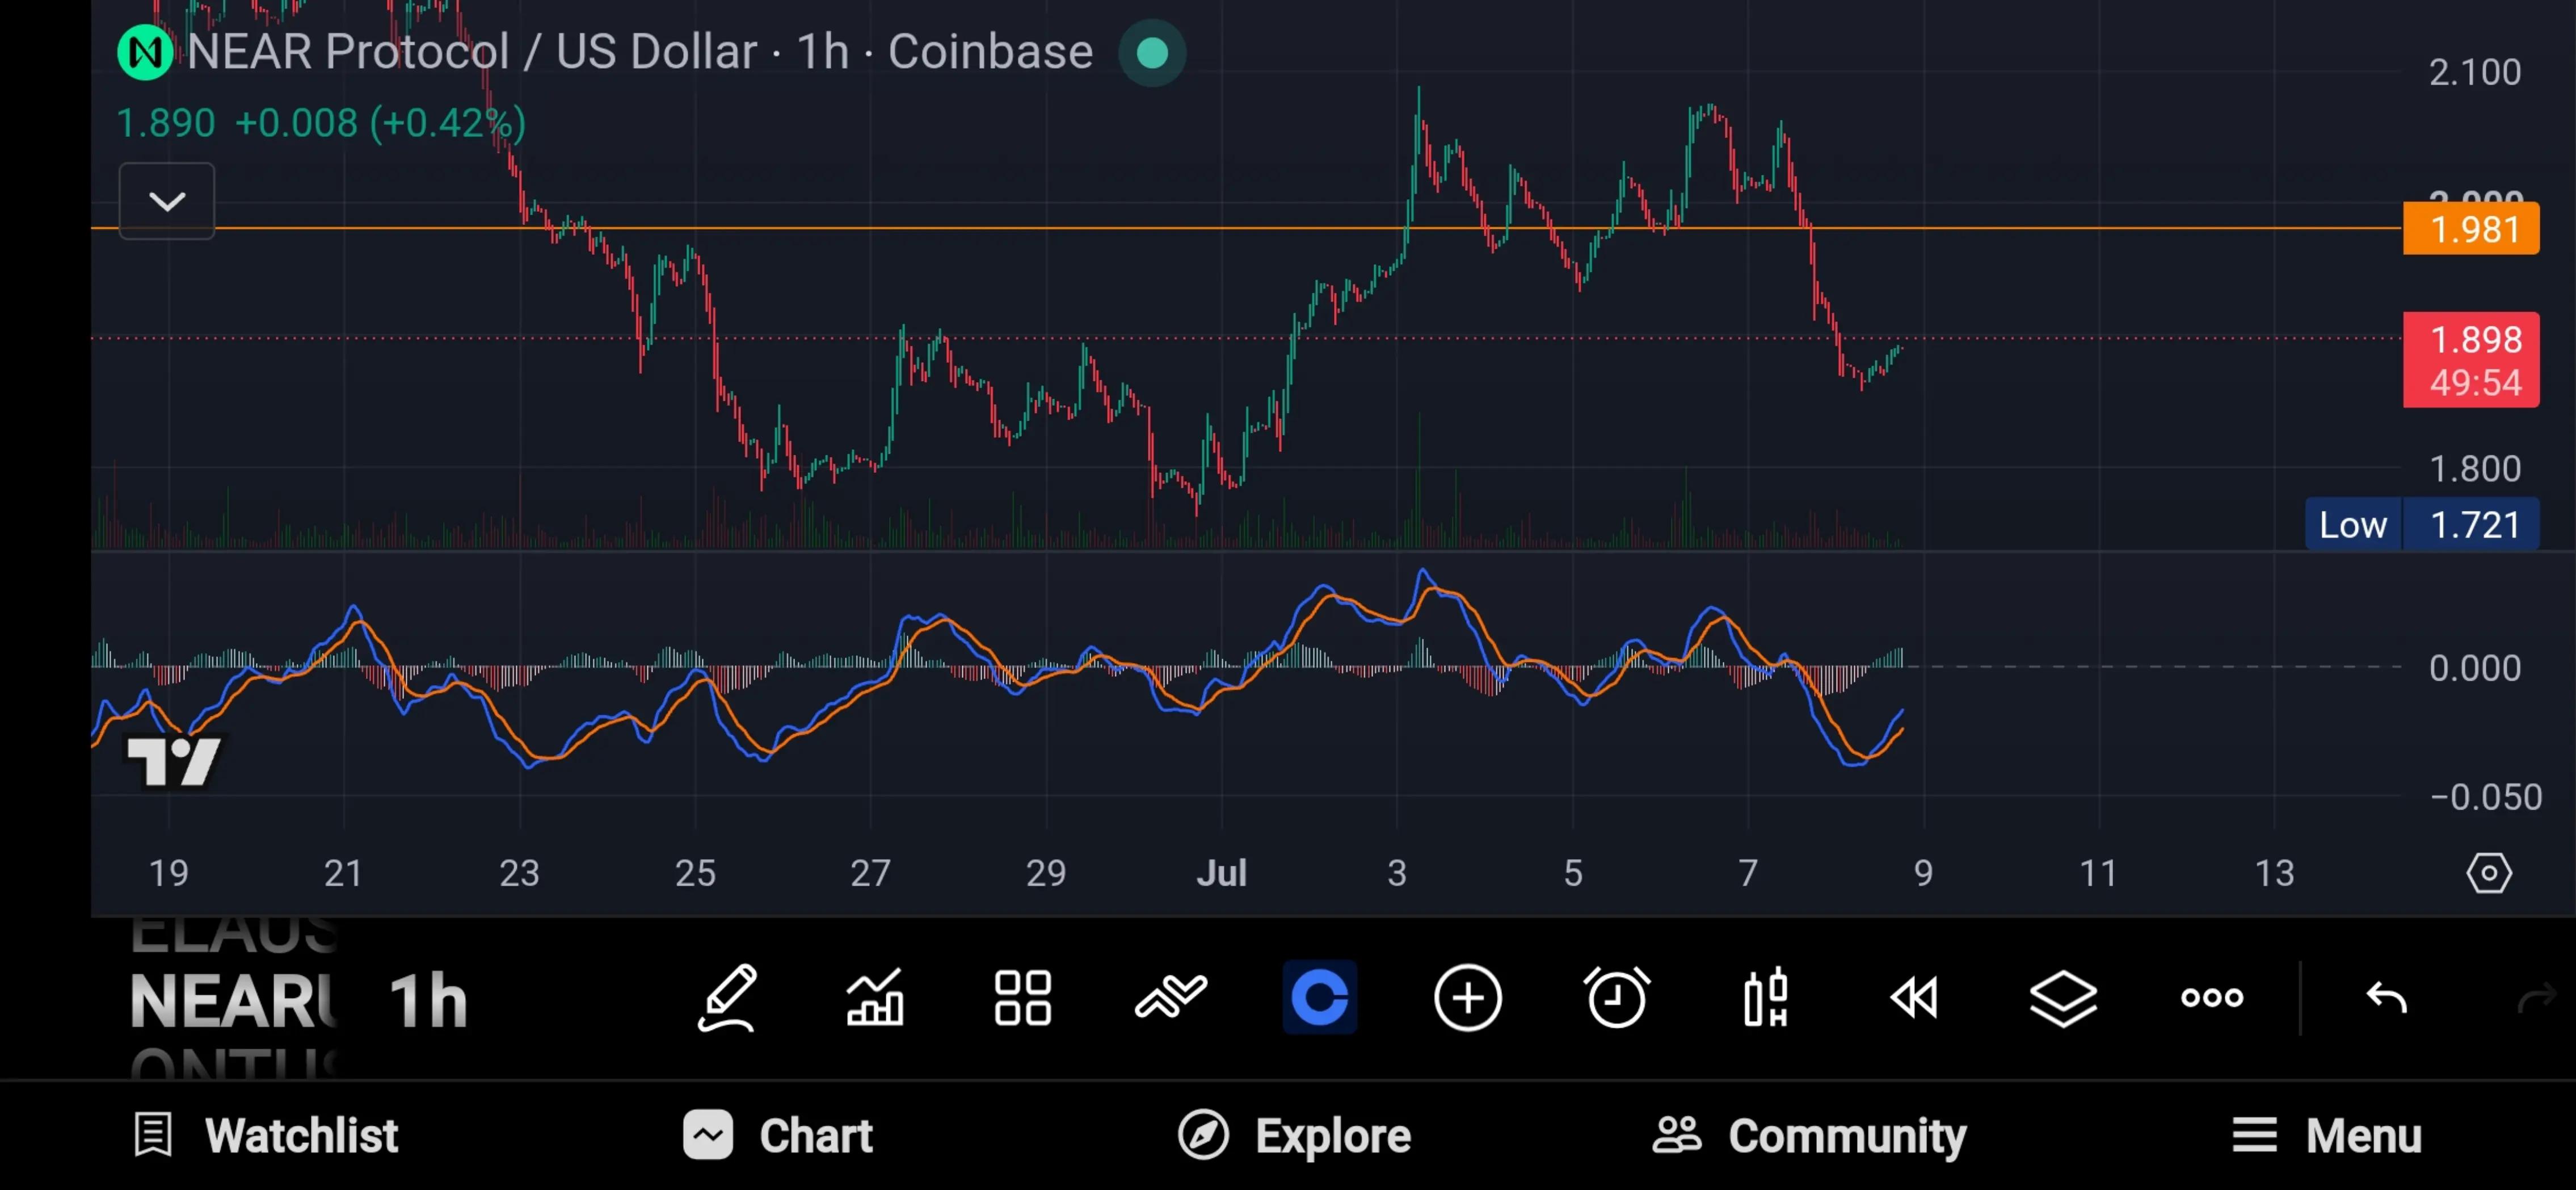Open indicators chart icon in toolbar
Screen dimensions: 2576x1190
875,998
